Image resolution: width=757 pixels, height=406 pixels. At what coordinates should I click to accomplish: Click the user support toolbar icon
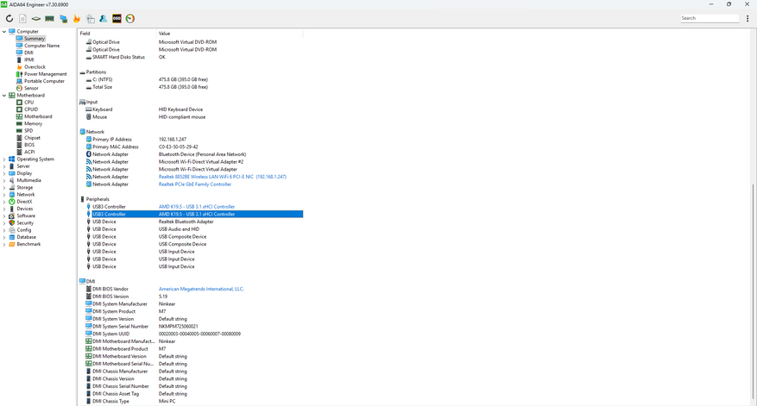tap(104, 19)
